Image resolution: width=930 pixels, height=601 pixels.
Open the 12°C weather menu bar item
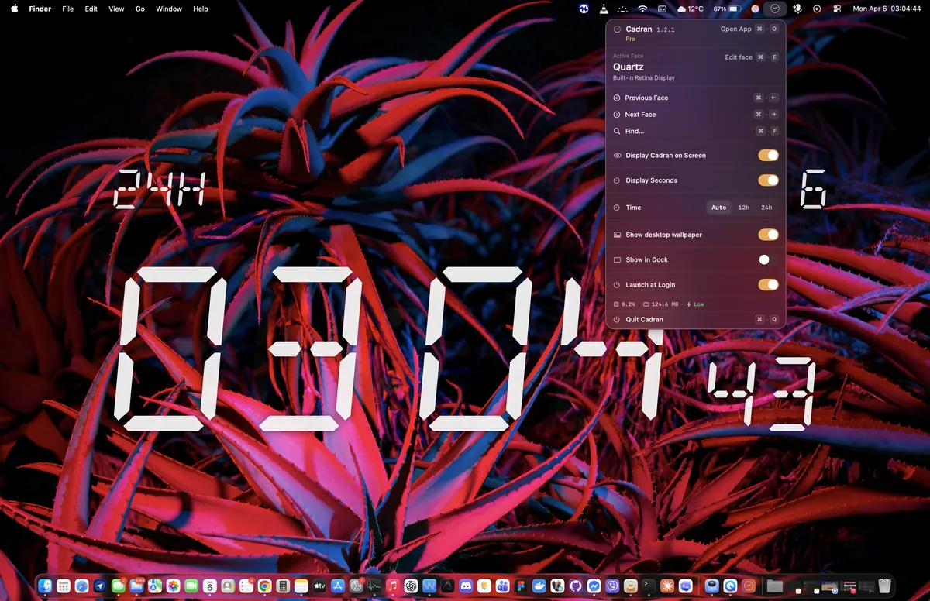(x=691, y=9)
